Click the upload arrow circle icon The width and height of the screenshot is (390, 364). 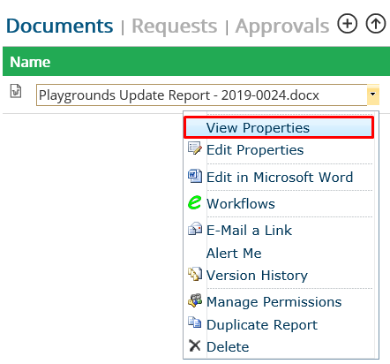[376, 23]
